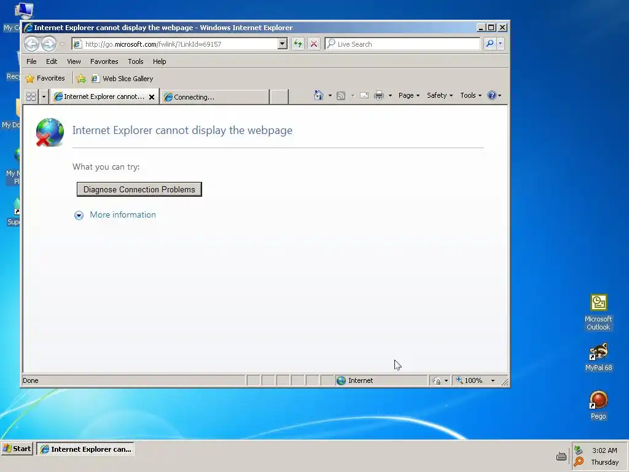Stop loading with the red X icon
This screenshot has width=629, height=472.
tap(314, 44)
